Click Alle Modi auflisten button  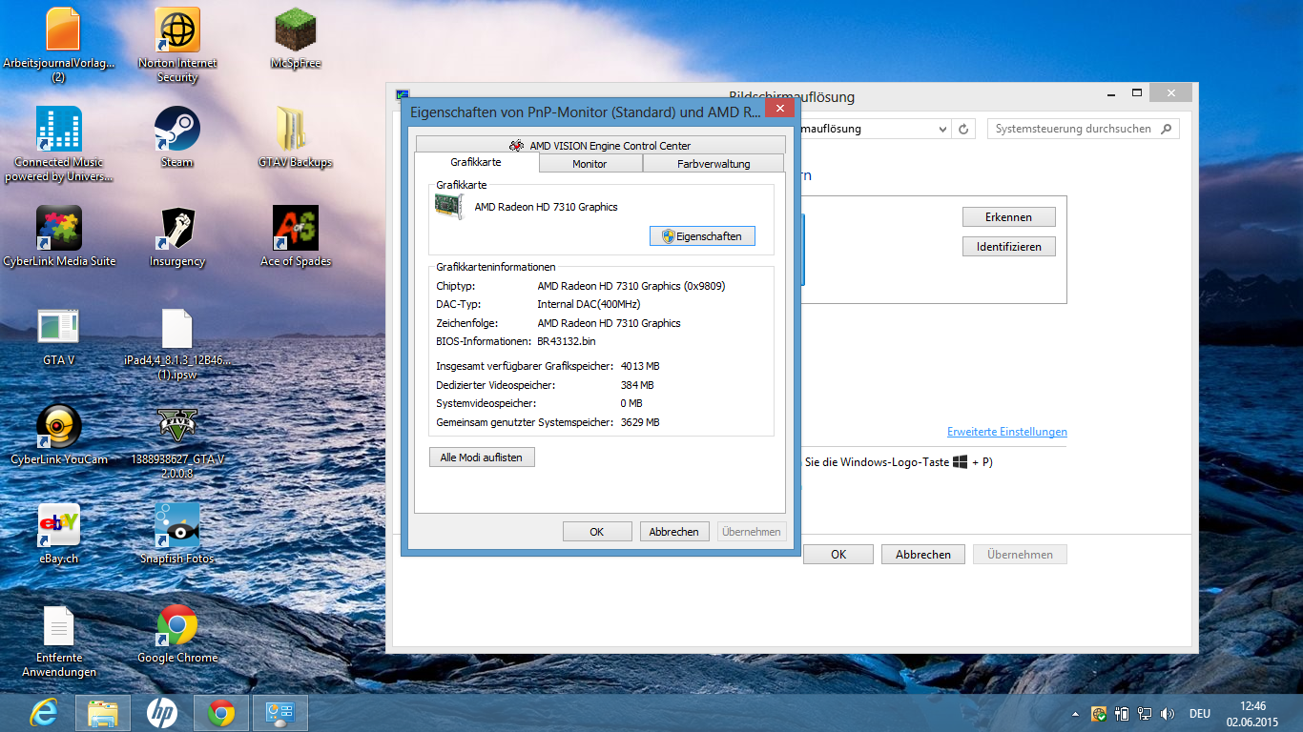coord(482,457)
